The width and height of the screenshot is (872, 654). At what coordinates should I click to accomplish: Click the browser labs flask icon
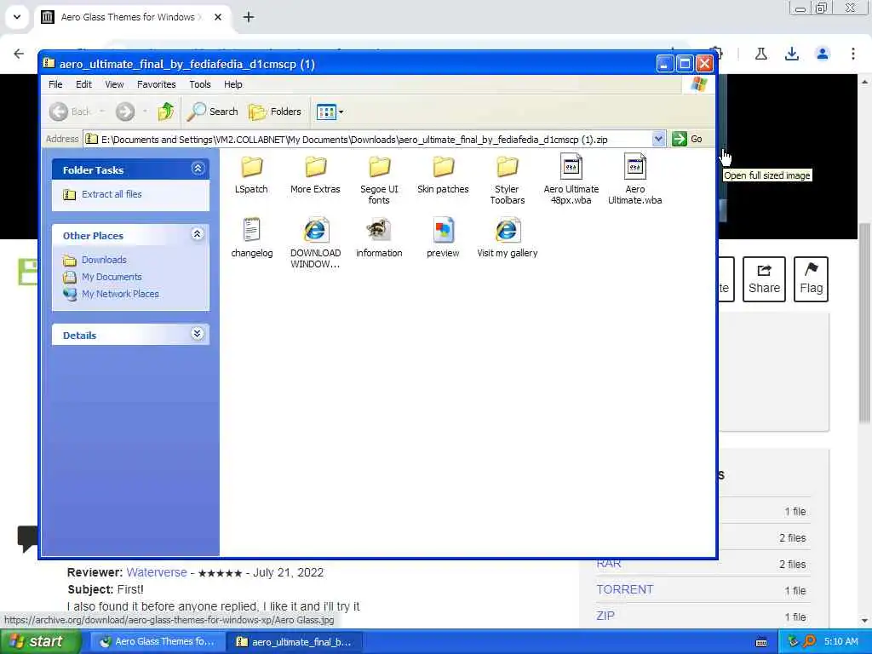(x=760, y=54)
